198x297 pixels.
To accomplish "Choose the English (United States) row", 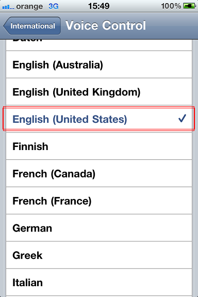I will click(99, 119).
